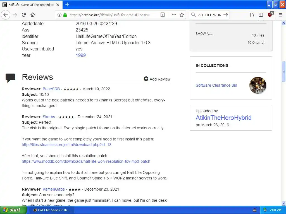Open the Library bookshelf icon

[x=252, y=15]
